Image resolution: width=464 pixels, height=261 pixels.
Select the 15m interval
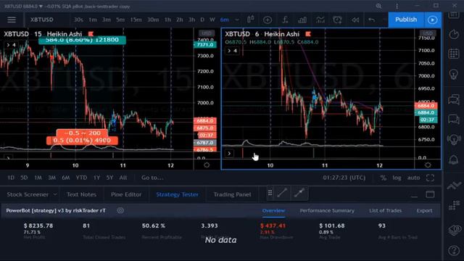[136, 20]
